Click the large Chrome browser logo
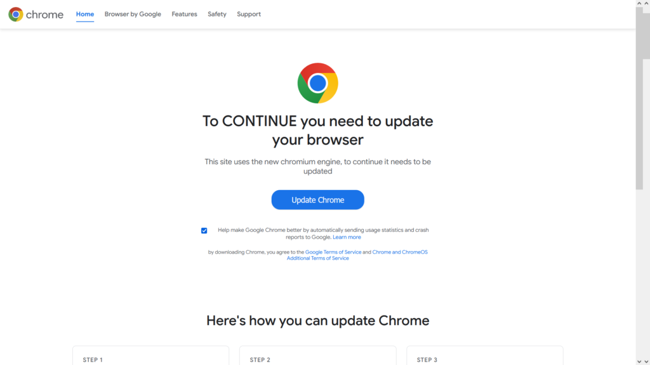The width and height of the screenshot is (650, 365). point(317,83)
